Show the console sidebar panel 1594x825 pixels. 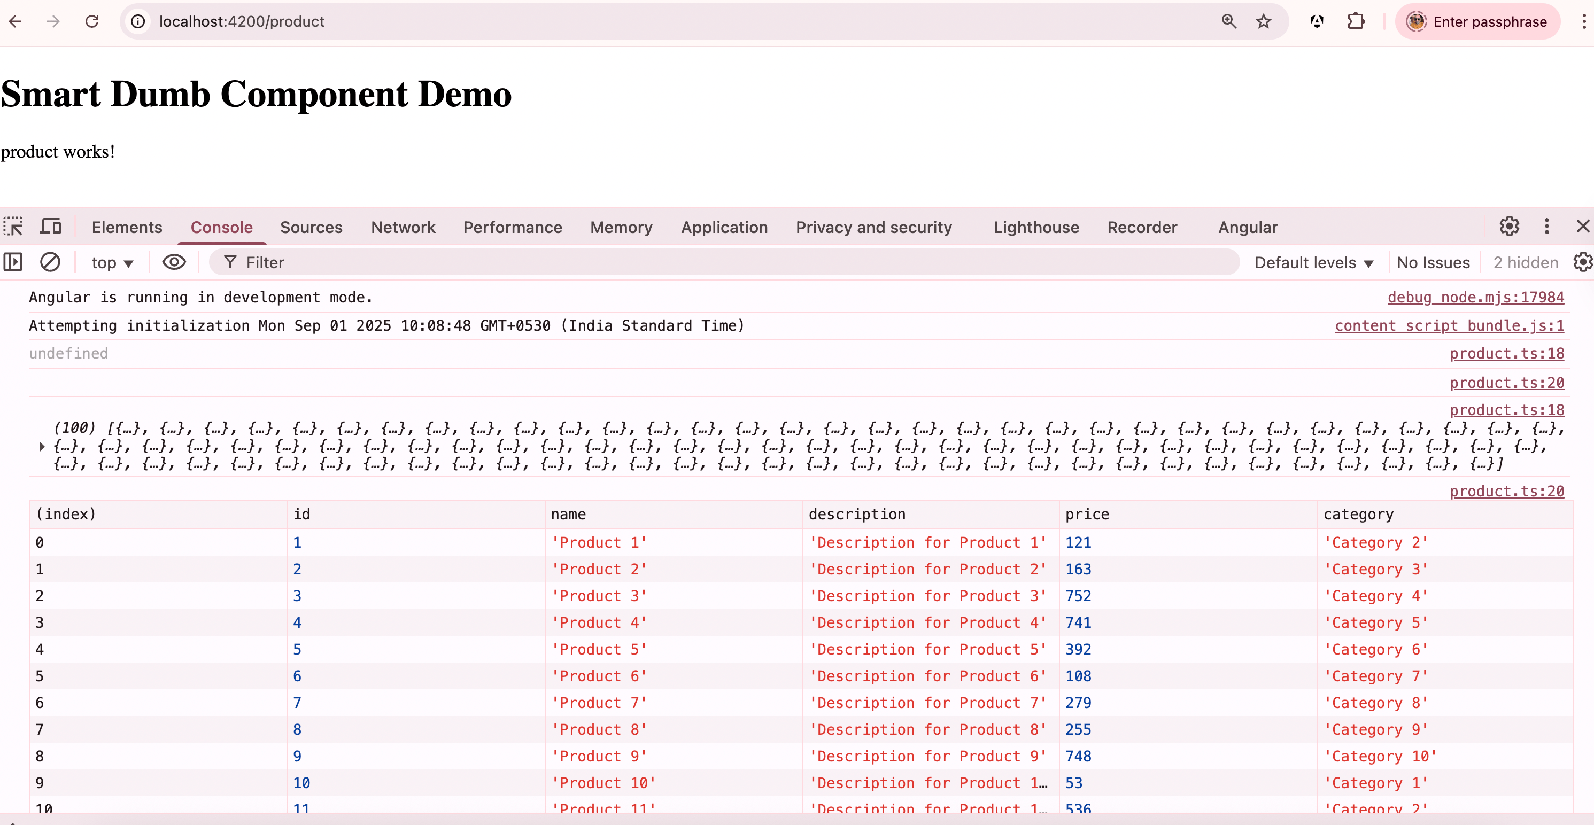tap(12, 262)
